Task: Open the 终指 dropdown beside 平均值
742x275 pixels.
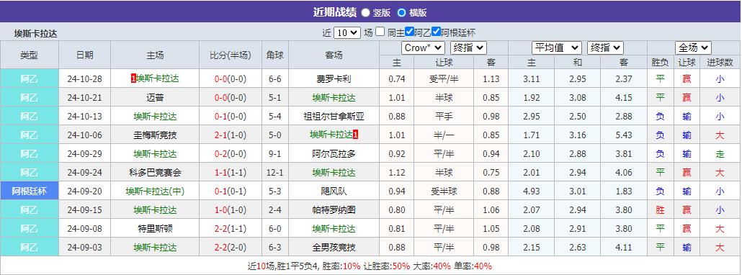Action: pyautogui.click(x=605, y=48)
